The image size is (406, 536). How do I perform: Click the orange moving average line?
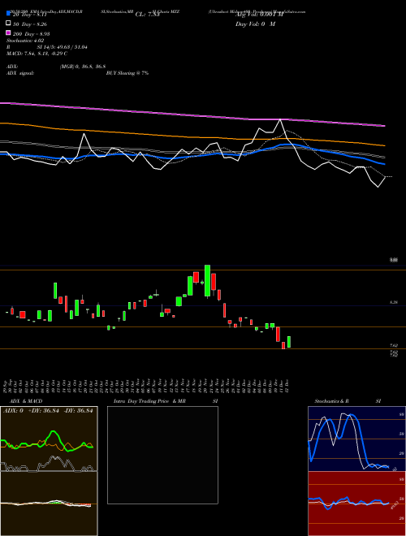[192, 136]
